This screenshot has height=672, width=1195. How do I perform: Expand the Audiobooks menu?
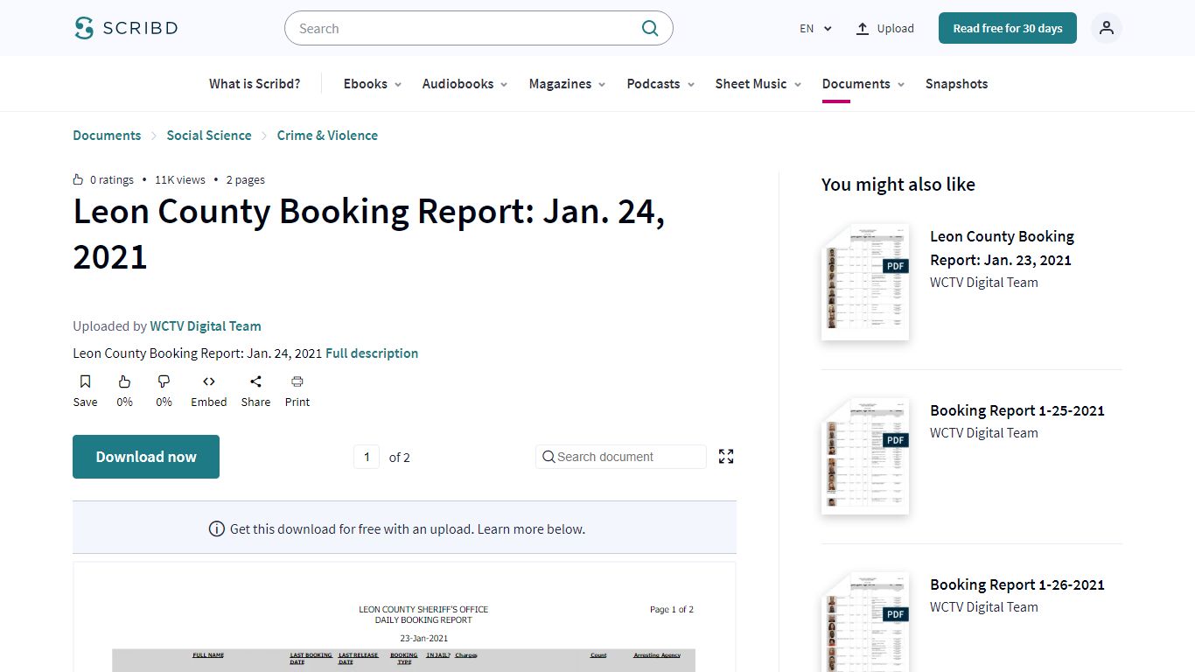click(x=465, y=84)
